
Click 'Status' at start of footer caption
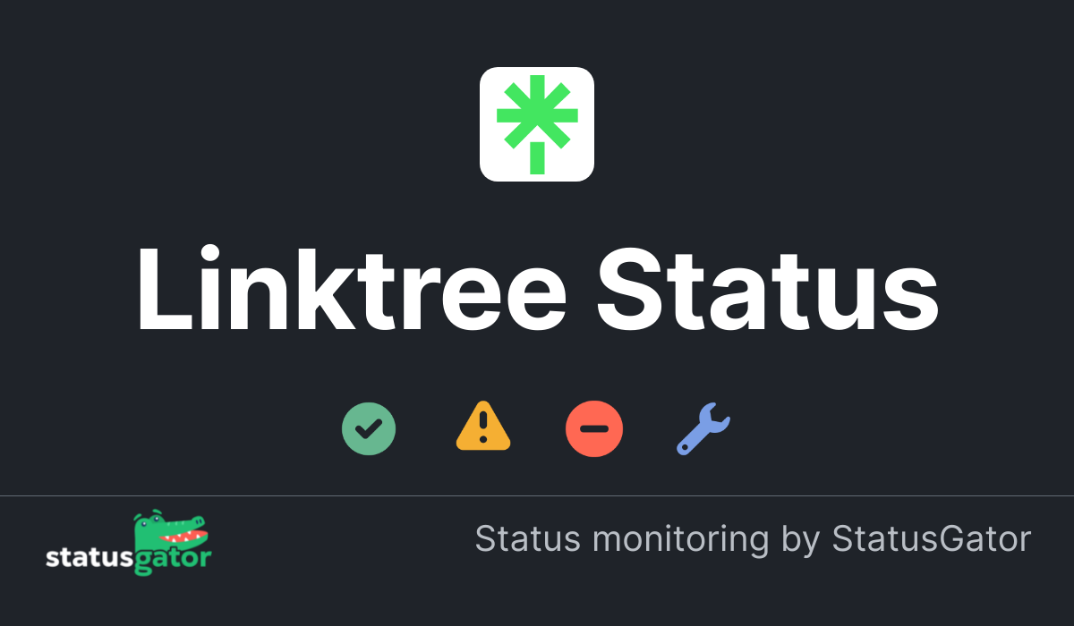click(x=527, y=539)
